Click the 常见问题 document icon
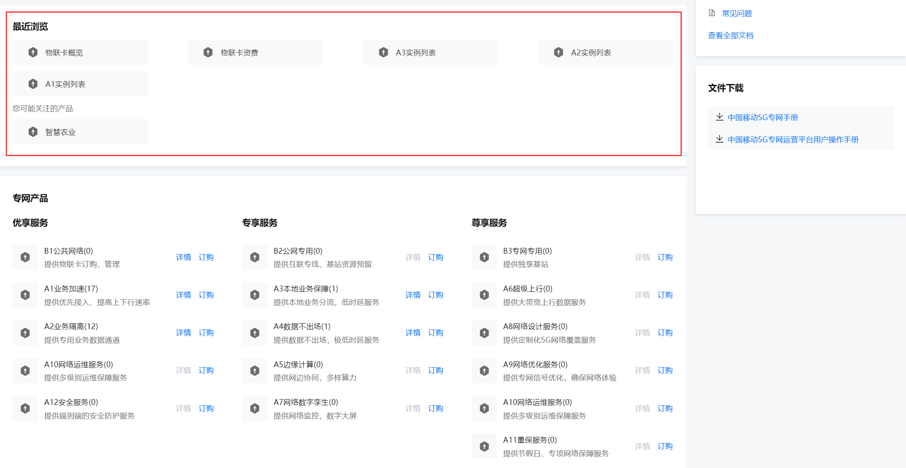The width and height of the screenshot is (906, 468). [712, 13]
